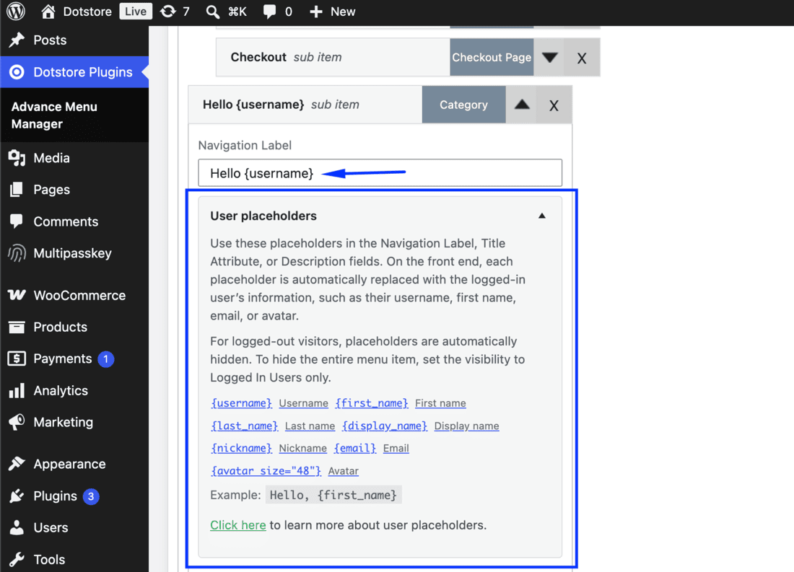Click the updates refresh icon
This screenshot has height=572, width=794.
click(x=167, y=11)
